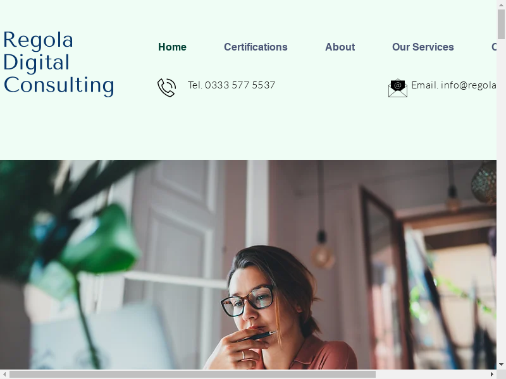Click the telephone handset icon

[166, 87]
